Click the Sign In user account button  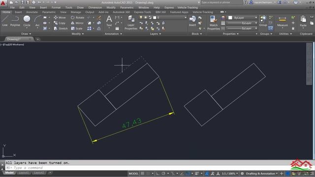[x=263, y=2]
